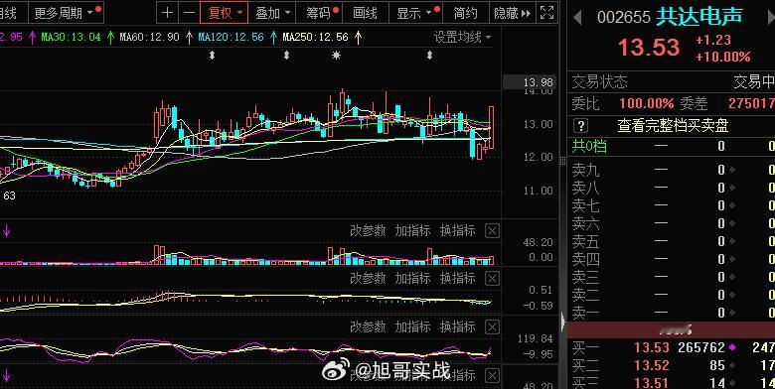Image resolution: width=775 pixels, height=389 pixels.
Task: Click 改参数 in MACD panel
Action: [x=368, y=279]
